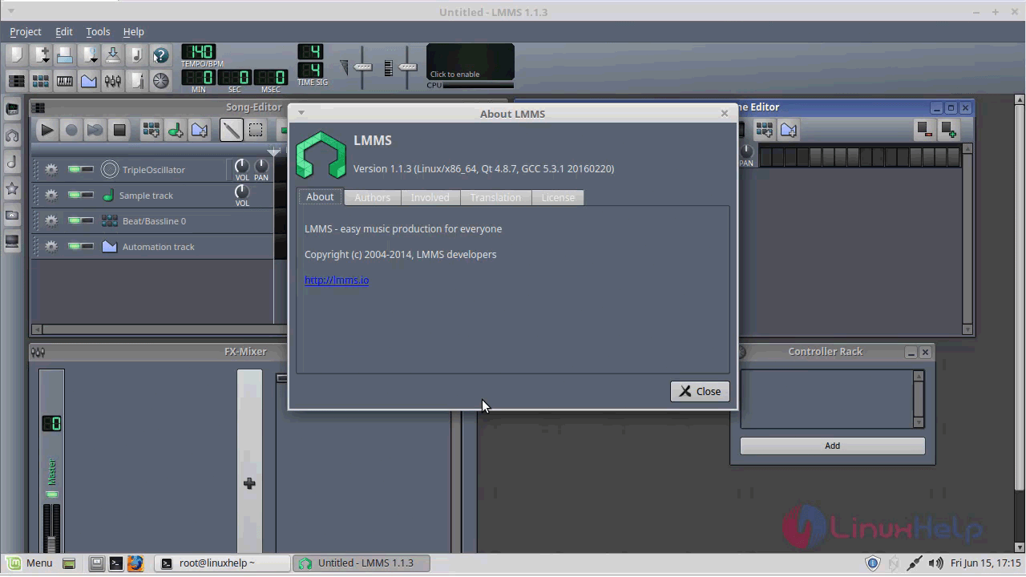
Task: Click Add in Controller Rack
Action: click(832, 446)
